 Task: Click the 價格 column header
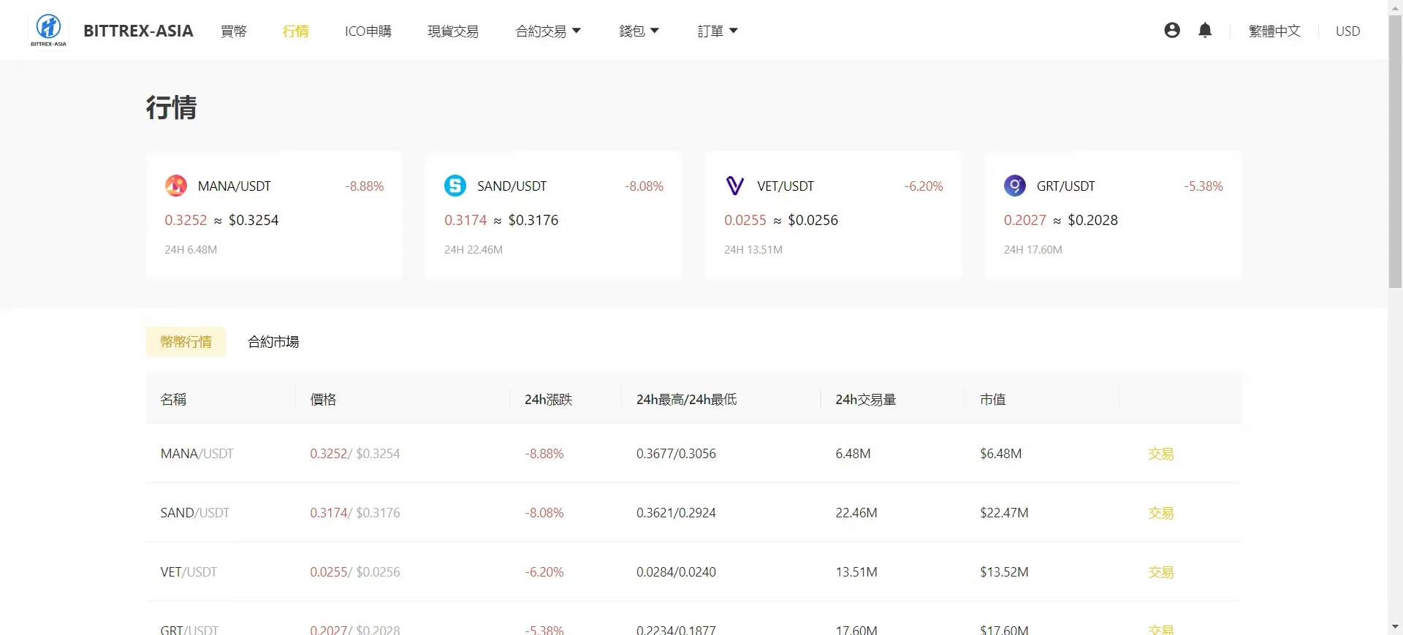pos(323,399)
